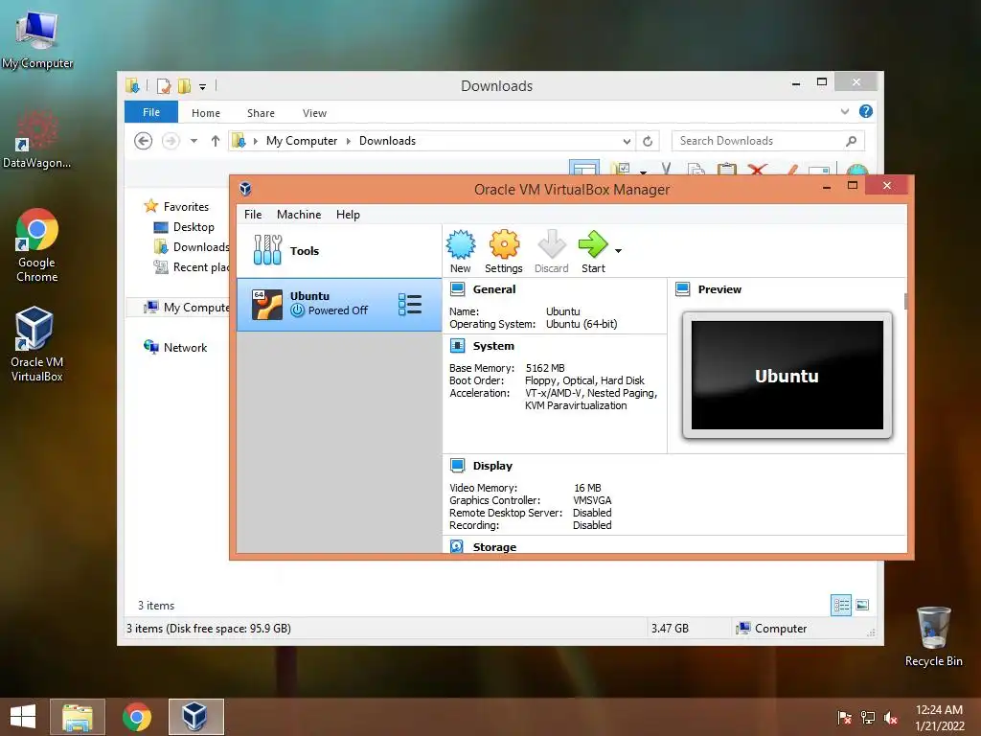The height and width of the screenshot is (736, 981).
Task: Open the File tab in Downloads window
Action: [151, 112]
